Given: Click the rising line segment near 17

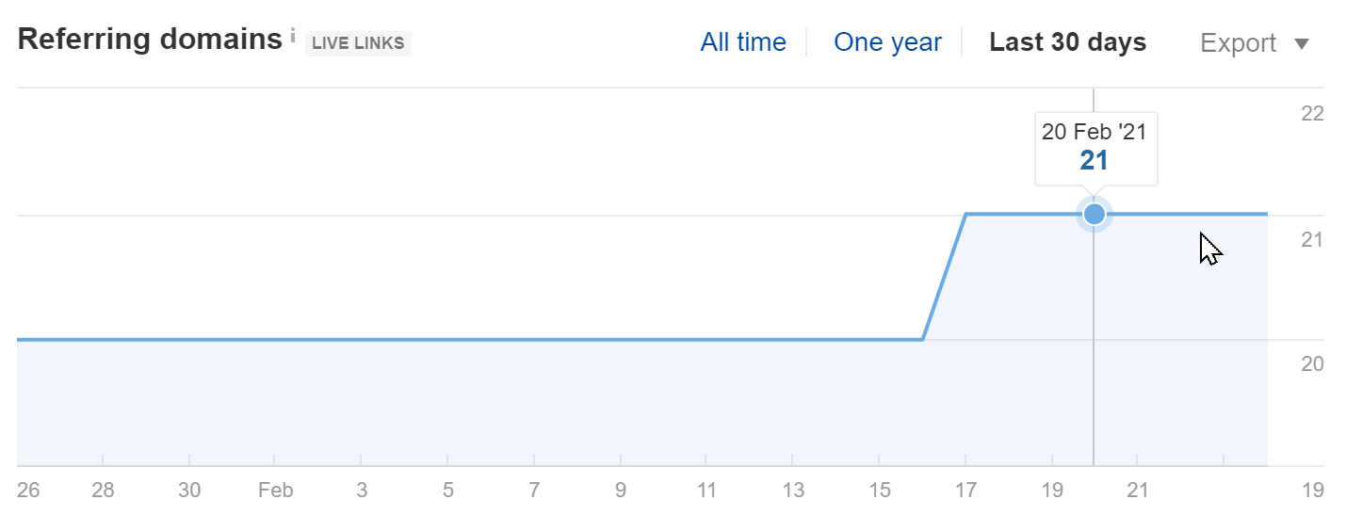Looking at the screenshot, I should (x=945, y=277).
